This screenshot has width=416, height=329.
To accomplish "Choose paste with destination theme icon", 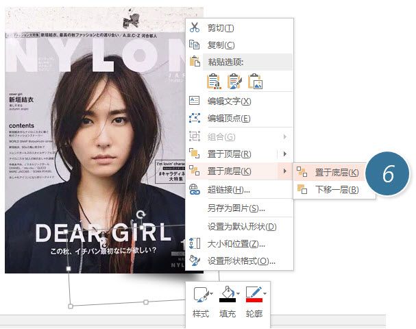I will 214,81.
